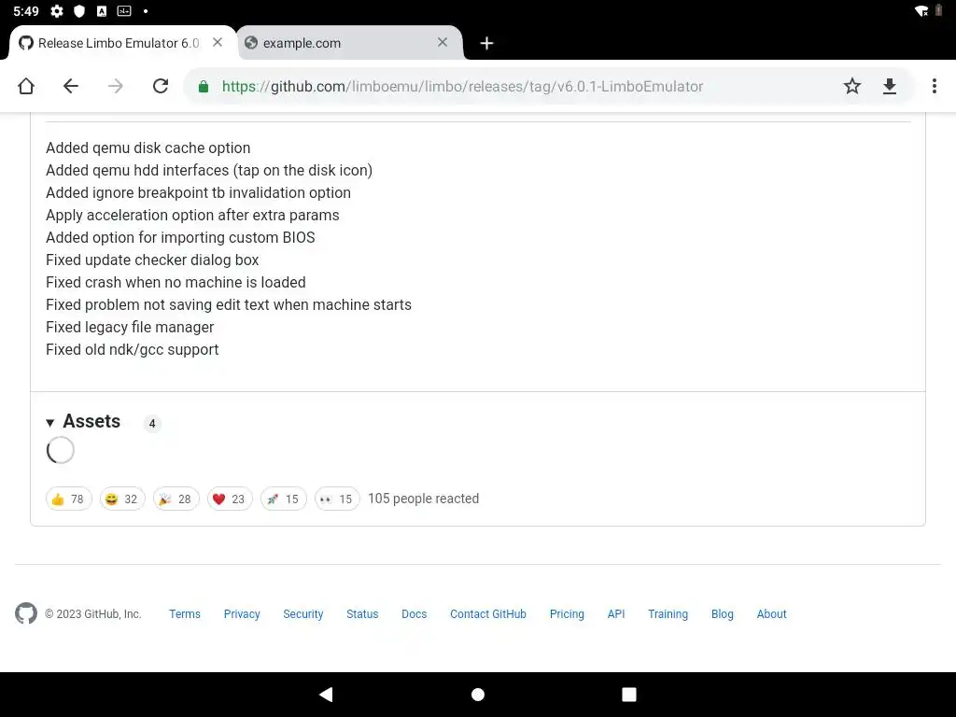956x717 pixels.
Task: Tap the browser home icon
Action: [26, 86]
